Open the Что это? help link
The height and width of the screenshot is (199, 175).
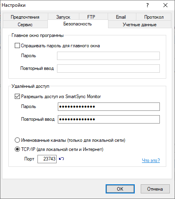click(151, 160)
